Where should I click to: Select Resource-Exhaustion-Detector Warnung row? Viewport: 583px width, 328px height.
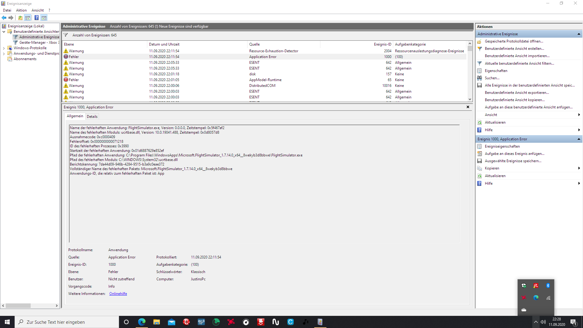pyautogui.click(x=264, y=51)
